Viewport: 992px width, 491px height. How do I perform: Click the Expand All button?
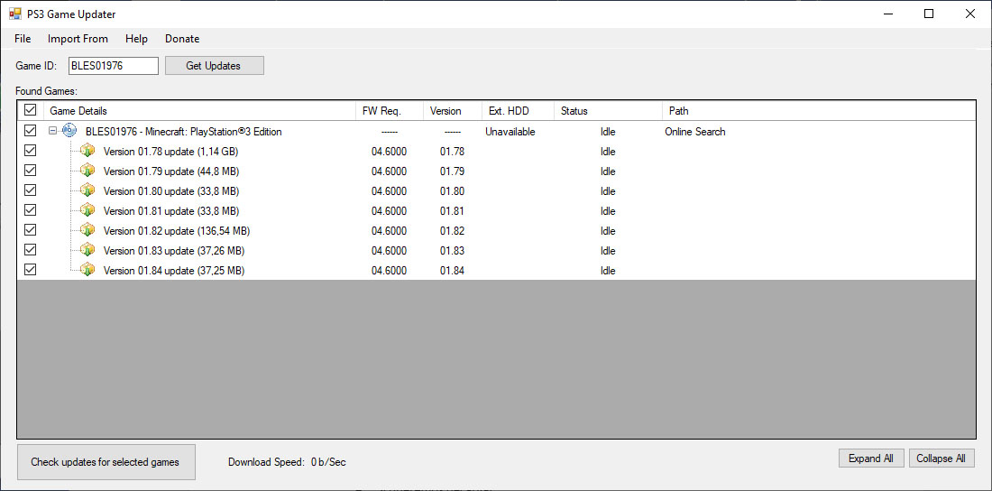pos(871,458)
